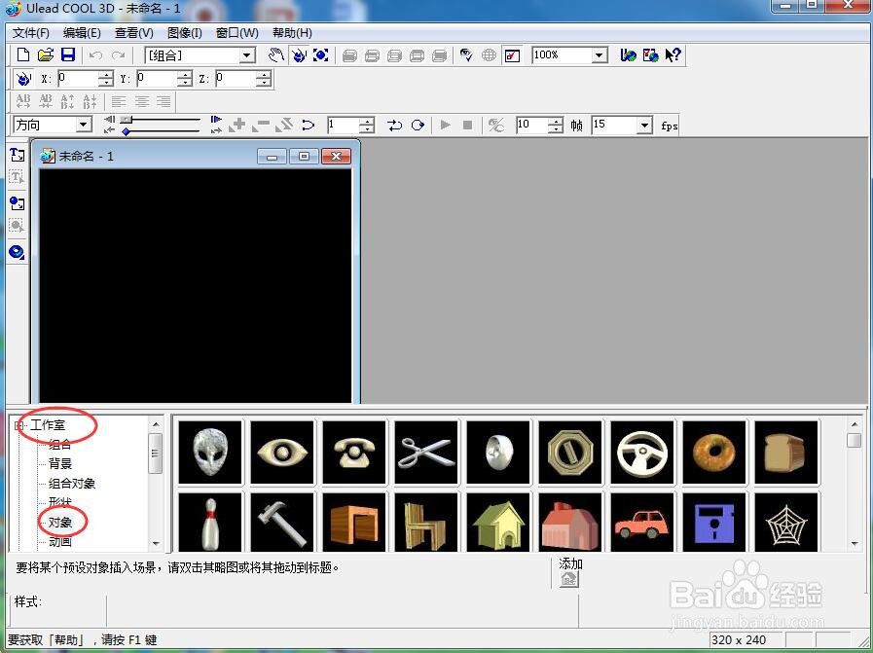Select the Move object hand tool
The image size is (873, 653).
click(276, 54)
